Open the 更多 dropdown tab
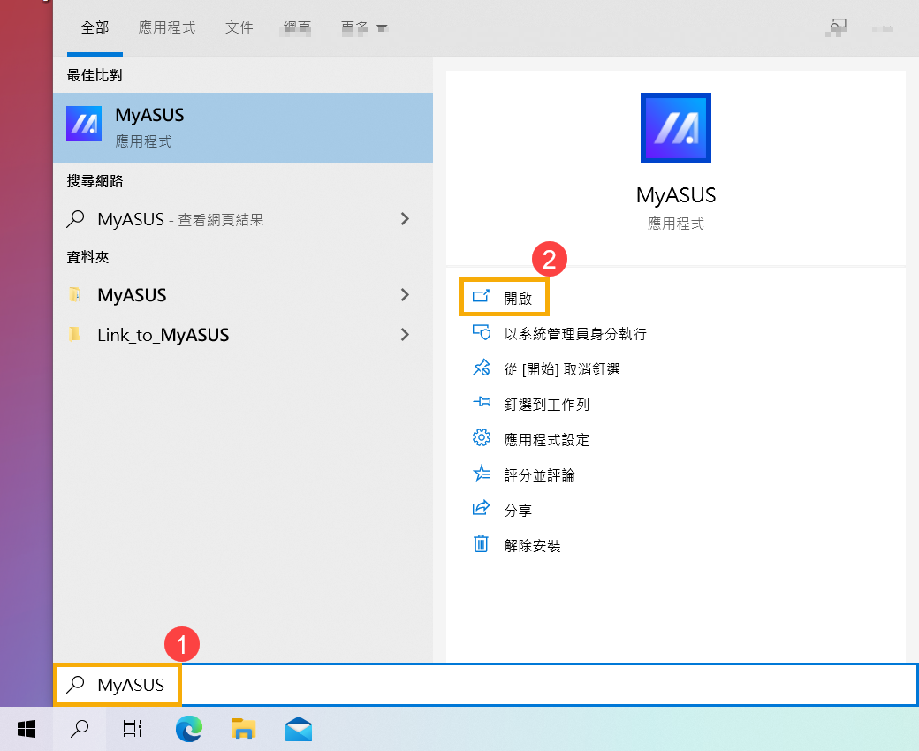The height and width of the screenshot is (751, 919). [364, 27]
